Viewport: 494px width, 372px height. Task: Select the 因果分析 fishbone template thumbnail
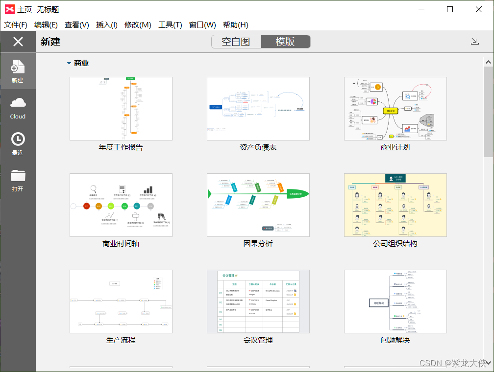click(x=258, y=205)
